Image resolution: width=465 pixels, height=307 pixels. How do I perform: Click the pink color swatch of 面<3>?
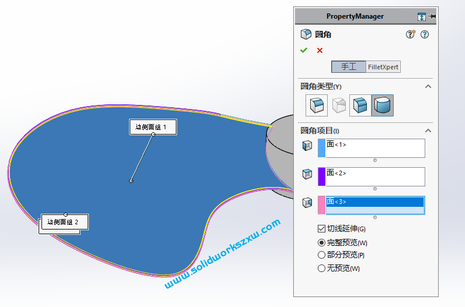[321, 205]
